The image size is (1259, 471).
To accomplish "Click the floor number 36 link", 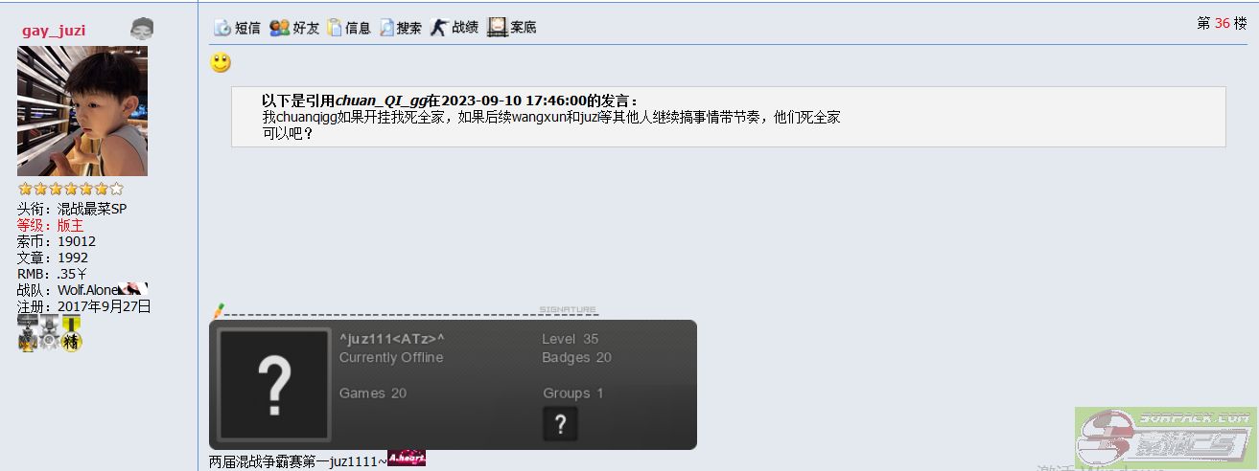I will pyautogui.click(x=1223, y=24).
